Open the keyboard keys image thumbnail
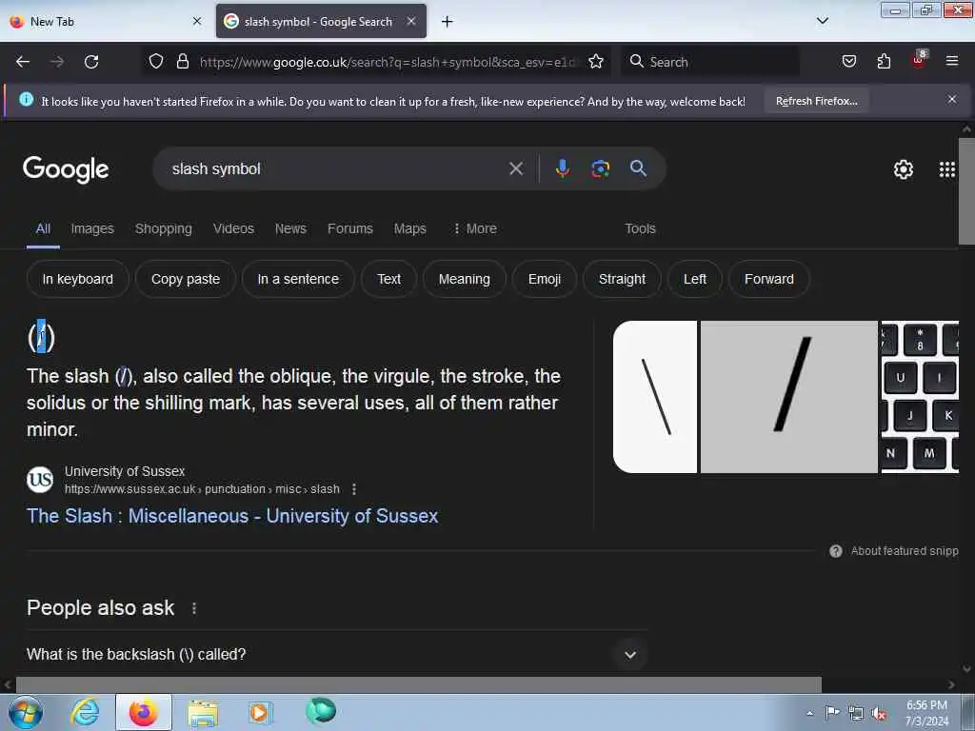This screenshot has height=731, width=975. 921,397
